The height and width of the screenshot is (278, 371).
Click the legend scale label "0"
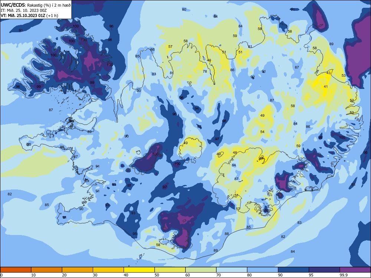pyautogui.click(x=1, y=275)
